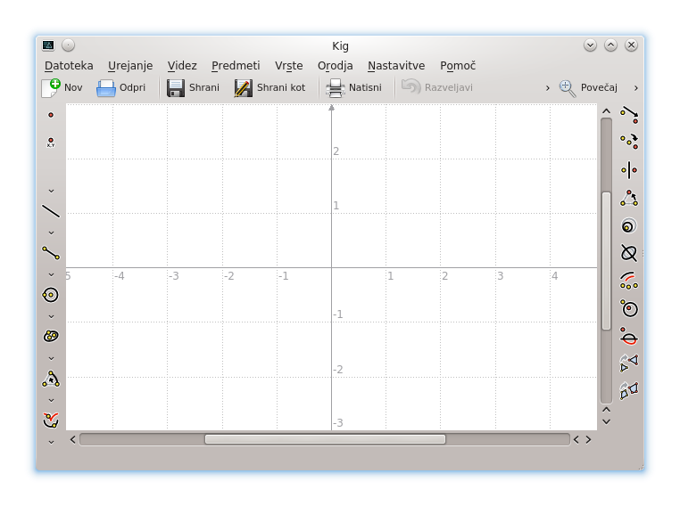680x506 pixels.
Task: Click the vertical scrollbar up arrow
Action: pos(606,111)
